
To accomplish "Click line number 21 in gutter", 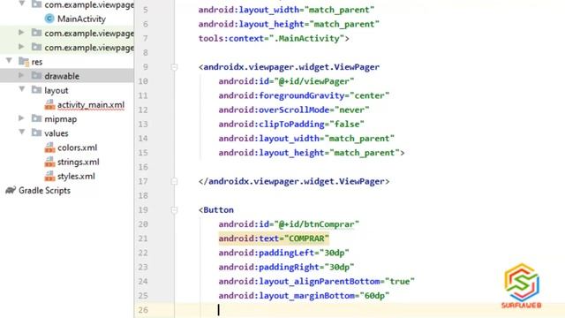I will coord(143,238).
